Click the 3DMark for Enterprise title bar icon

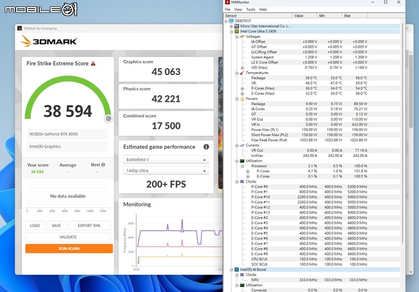(x=19, y=28)
